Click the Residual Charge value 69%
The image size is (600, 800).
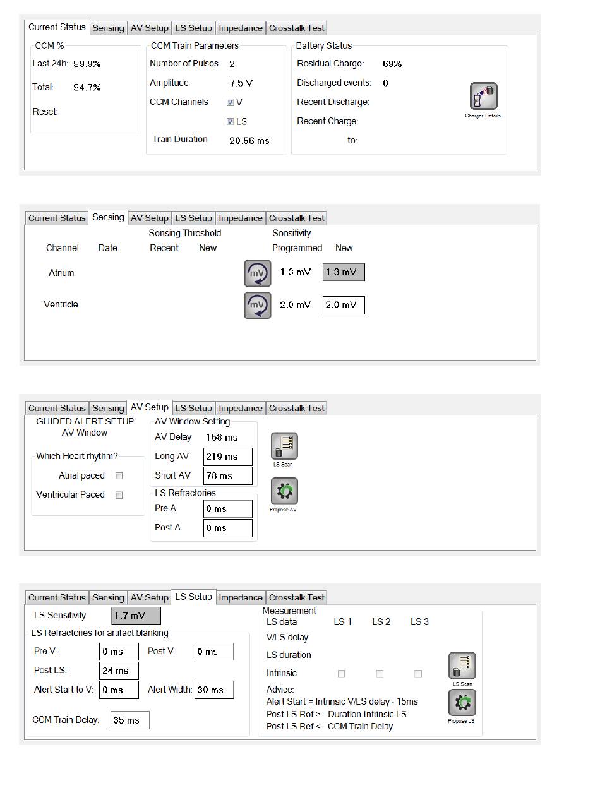pos(392,64)
